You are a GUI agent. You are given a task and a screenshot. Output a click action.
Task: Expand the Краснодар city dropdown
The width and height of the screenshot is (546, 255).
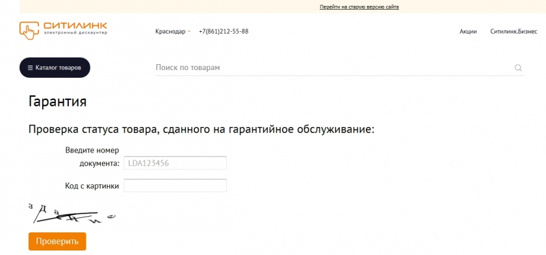pyautogui.click(x=173, y=31)
